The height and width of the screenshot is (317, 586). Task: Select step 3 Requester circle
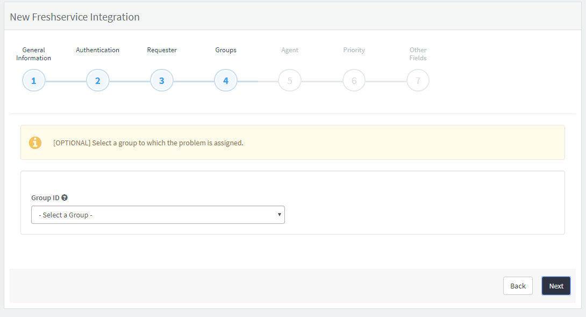(162, 81)
